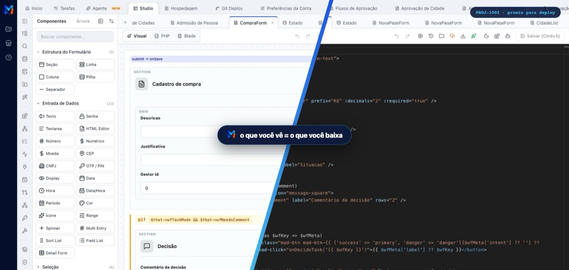Click the search magnifier icon in the tool rail
569x270 pixels.
(x=25, y=46)
